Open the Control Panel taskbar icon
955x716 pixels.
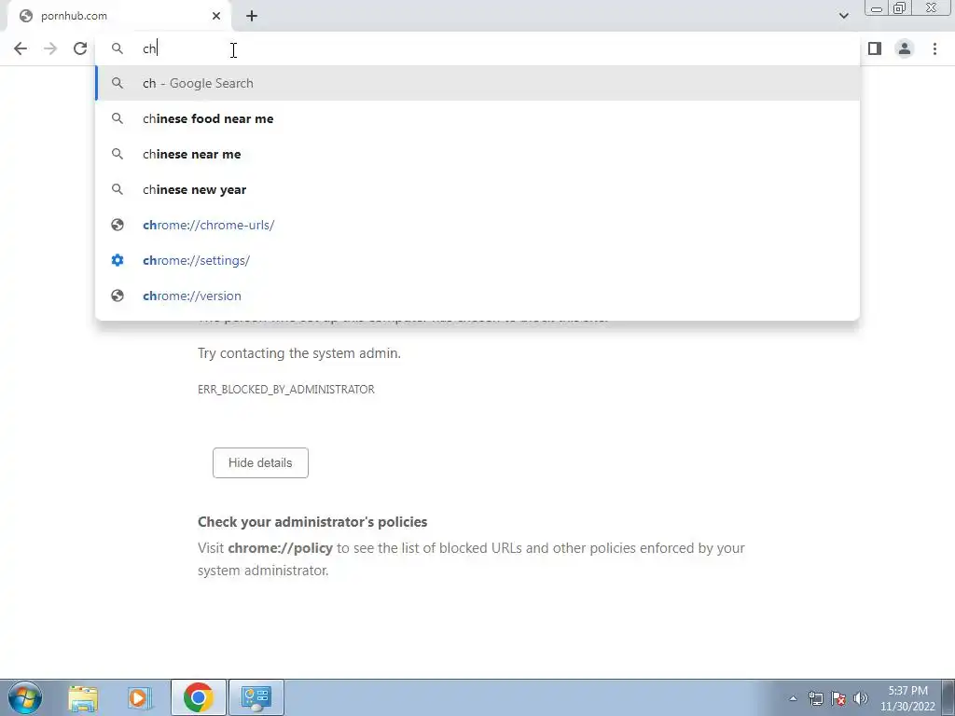(x=256, y=697)
